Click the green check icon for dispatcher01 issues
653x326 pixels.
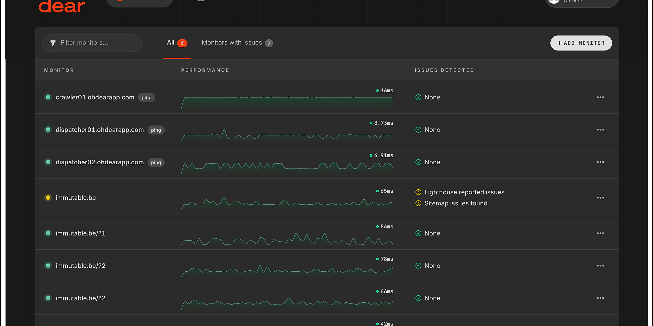coord(418,130)
